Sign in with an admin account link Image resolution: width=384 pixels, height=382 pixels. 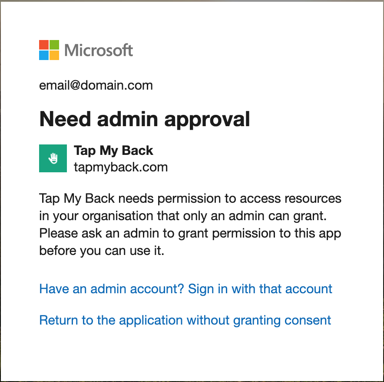[x=185, y=289]
